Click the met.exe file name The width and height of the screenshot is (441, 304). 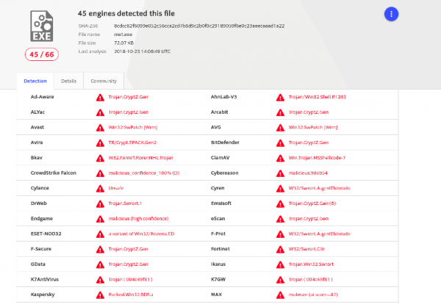[124, 35]
